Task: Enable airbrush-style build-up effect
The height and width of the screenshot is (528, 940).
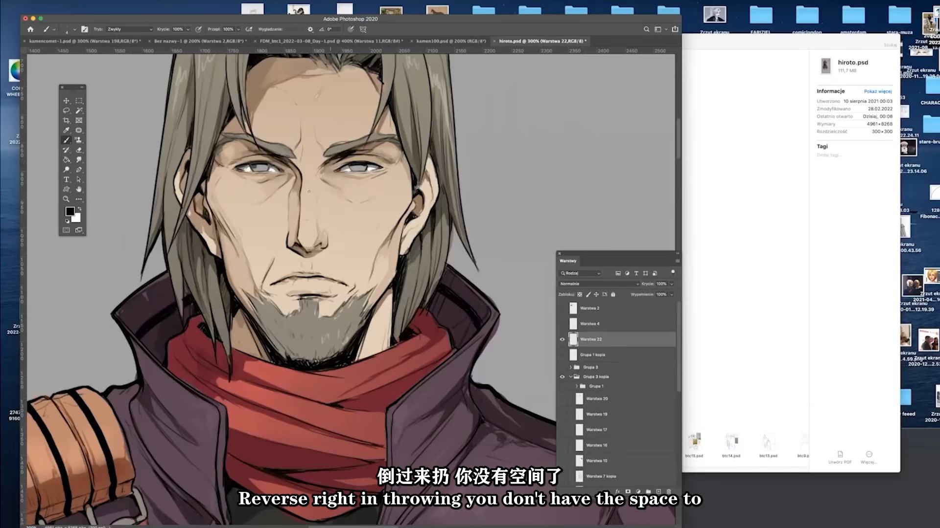Action: point(249,29)
